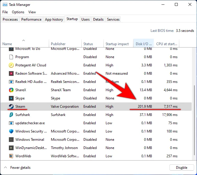Open the File menu
Image resolution: width=197 pixels, height=175 pixels.
(x=5, y=12)
